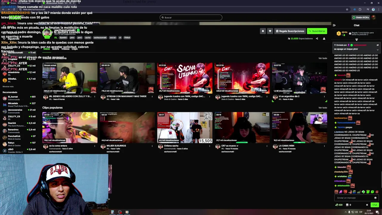This screenshot has height=215, width=382.
Task: Send message with green Chat button
Action: (x=375, y=205)
